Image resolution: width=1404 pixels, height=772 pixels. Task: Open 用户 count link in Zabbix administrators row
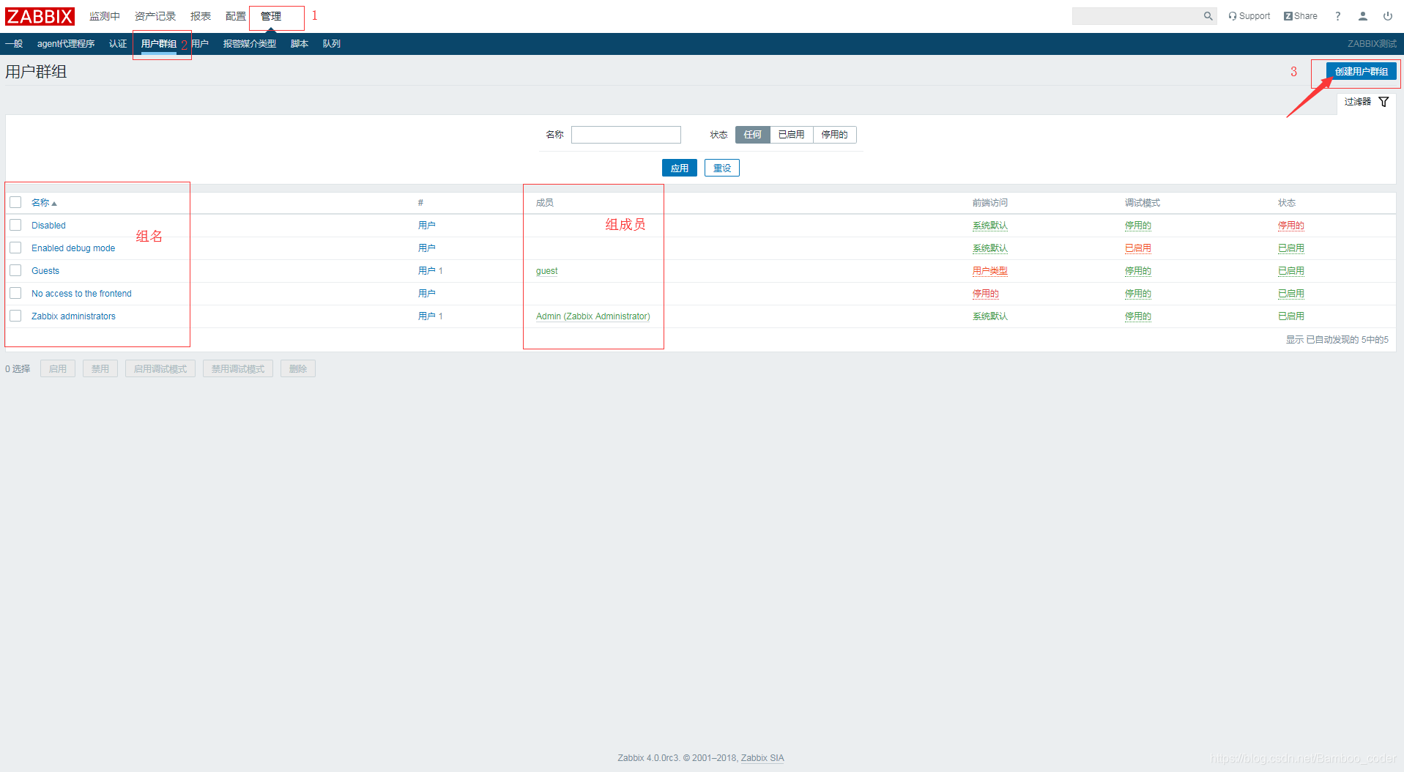(427, 316)
